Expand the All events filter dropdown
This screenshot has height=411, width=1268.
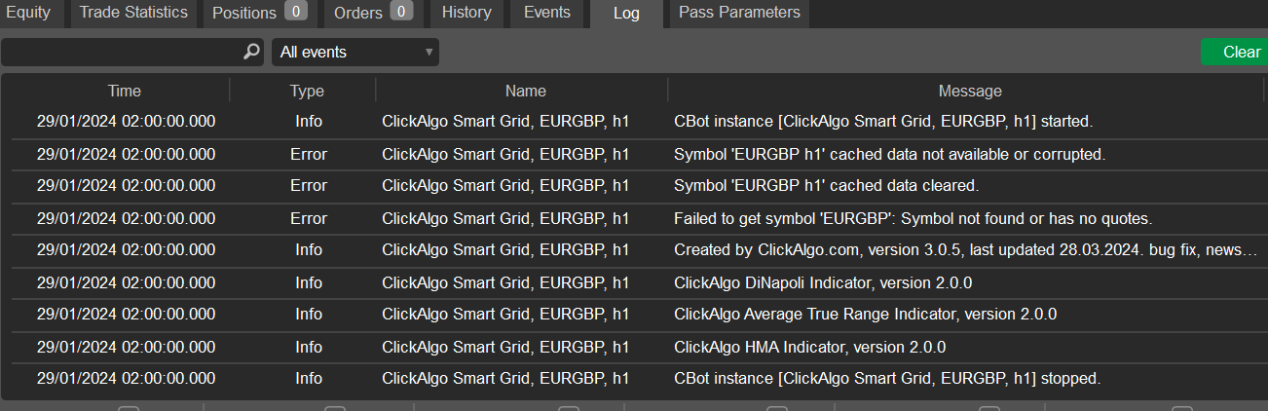coord(355,52)
